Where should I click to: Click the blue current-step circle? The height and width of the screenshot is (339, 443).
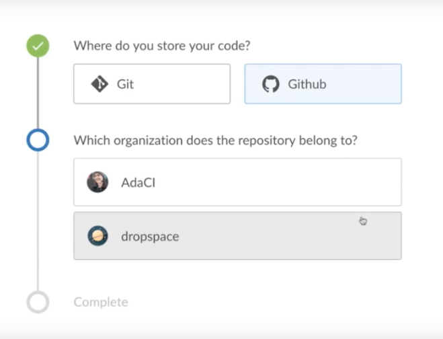[x=38, y=140]
